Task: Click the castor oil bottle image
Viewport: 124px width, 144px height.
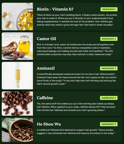Action: [17, 46]
